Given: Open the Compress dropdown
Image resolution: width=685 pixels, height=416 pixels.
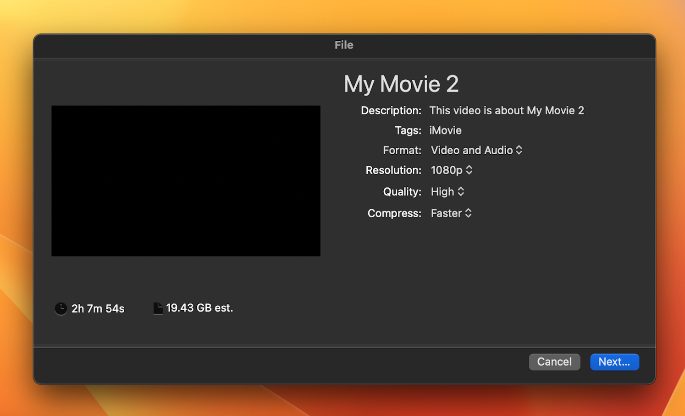Looking at the screenshot, I should (468, 213).
